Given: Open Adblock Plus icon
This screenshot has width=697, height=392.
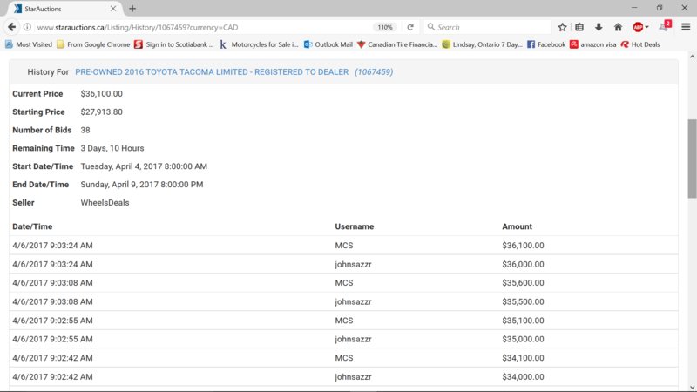Looking at the screenshot, I should 638,27.
